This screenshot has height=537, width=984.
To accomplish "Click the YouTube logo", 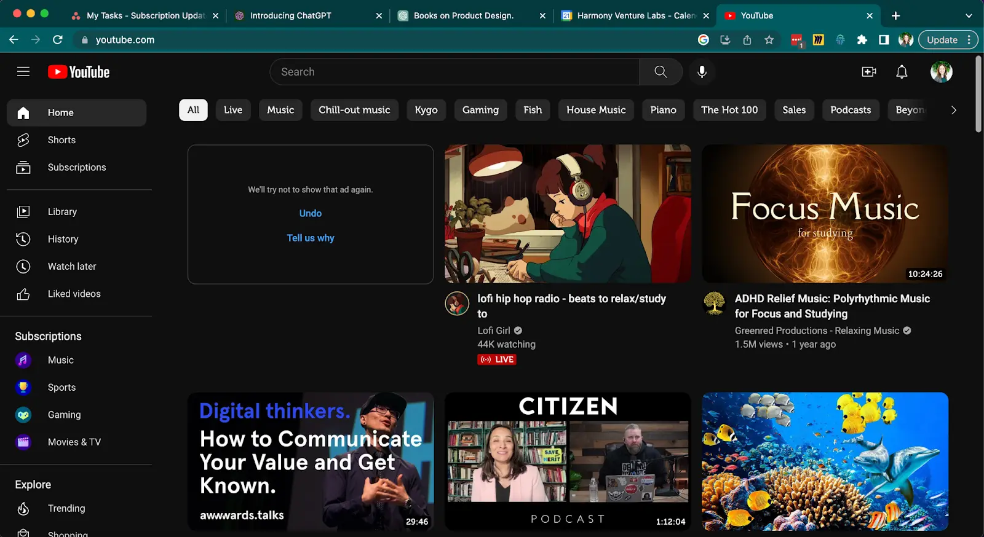I will pos(79,72).
